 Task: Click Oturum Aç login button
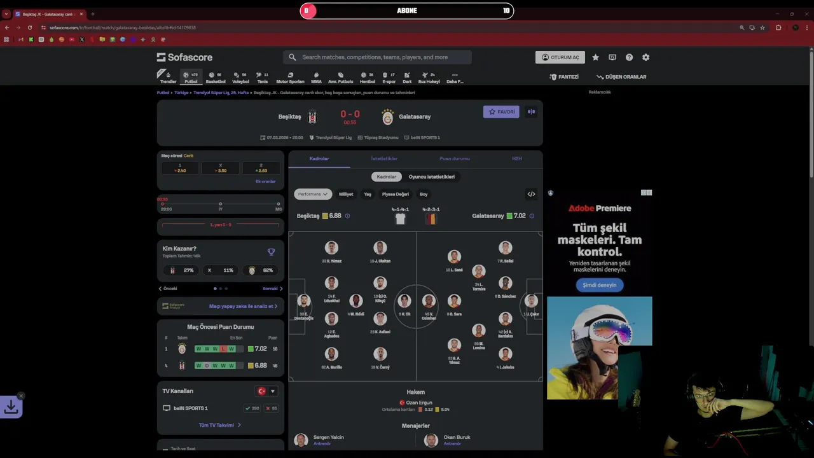click(x=560, y=57)
